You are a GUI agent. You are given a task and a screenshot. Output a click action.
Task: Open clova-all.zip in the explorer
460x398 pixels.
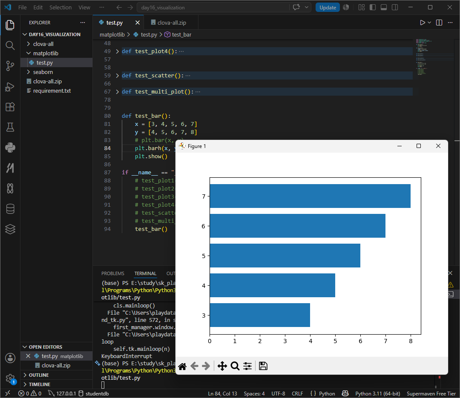pyautogui.click(x=47, y=81)
